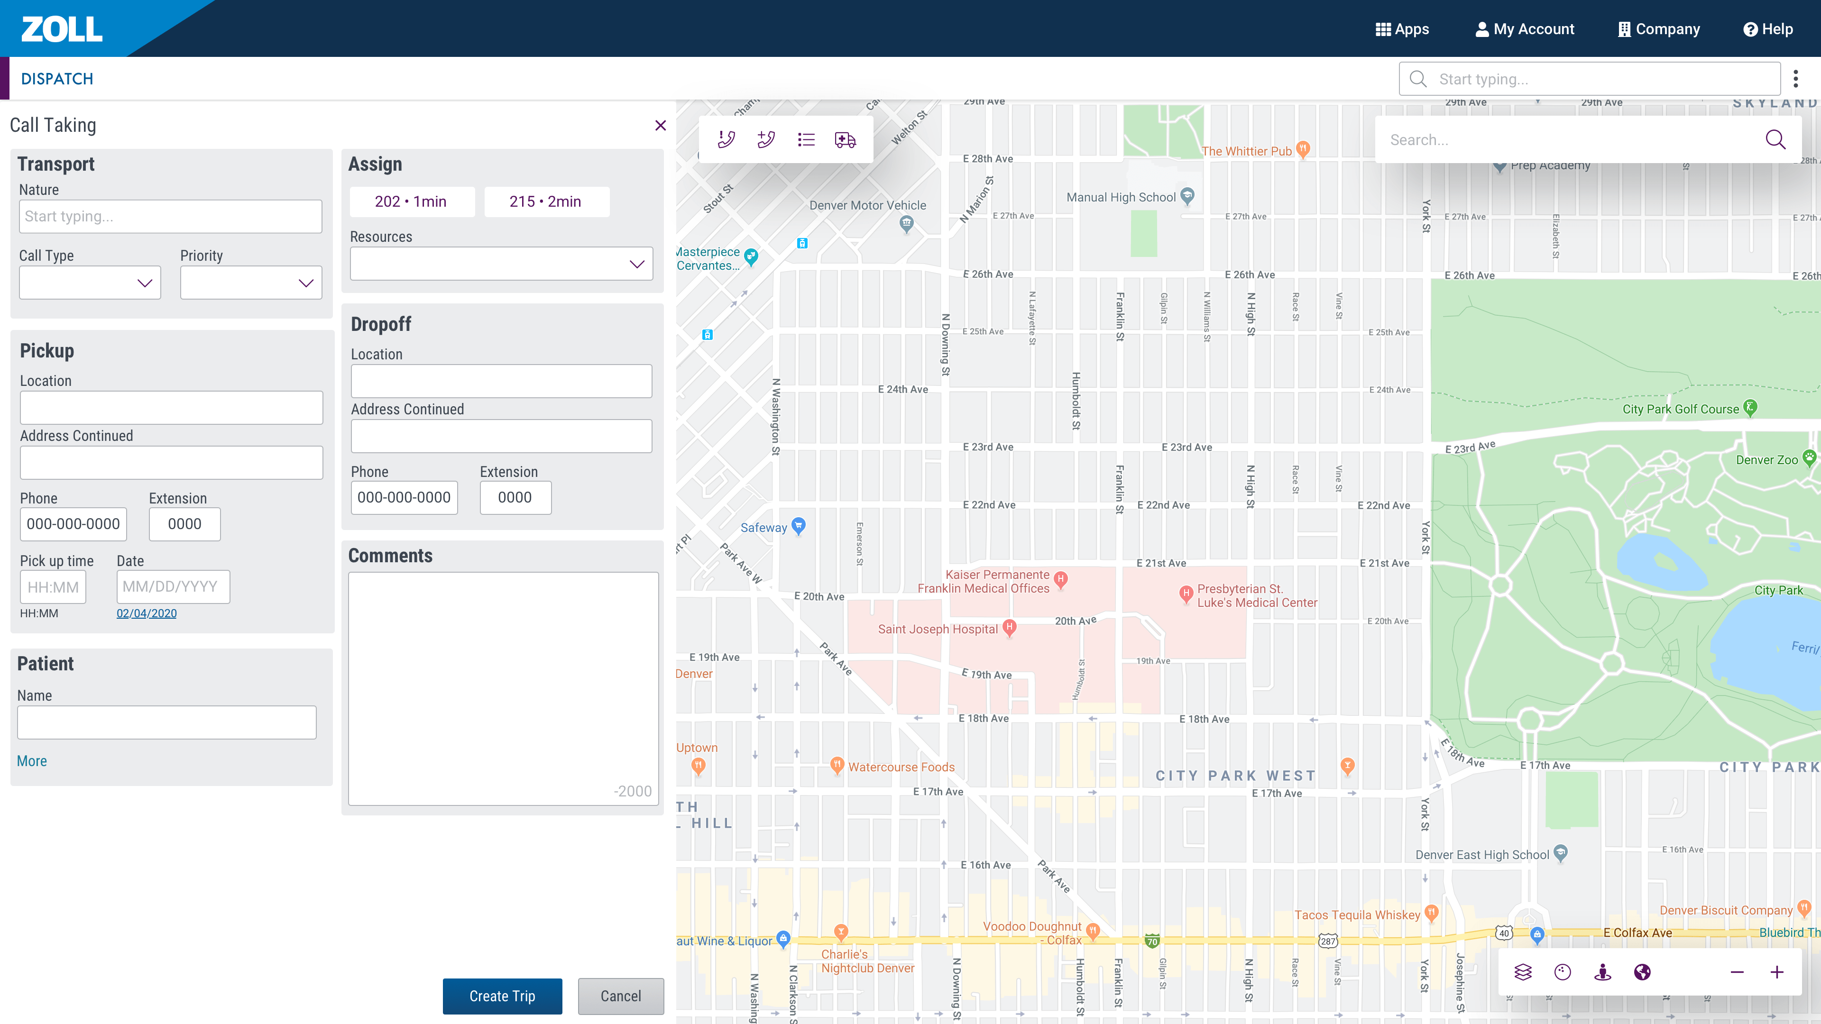This screenshot has width=1821, height=1024.
Task: Click the Dropoff Extension field
Action: [x=515, y=497]
